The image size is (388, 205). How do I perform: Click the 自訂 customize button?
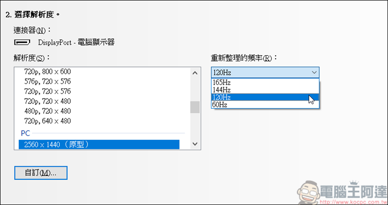tap(41, 172)
